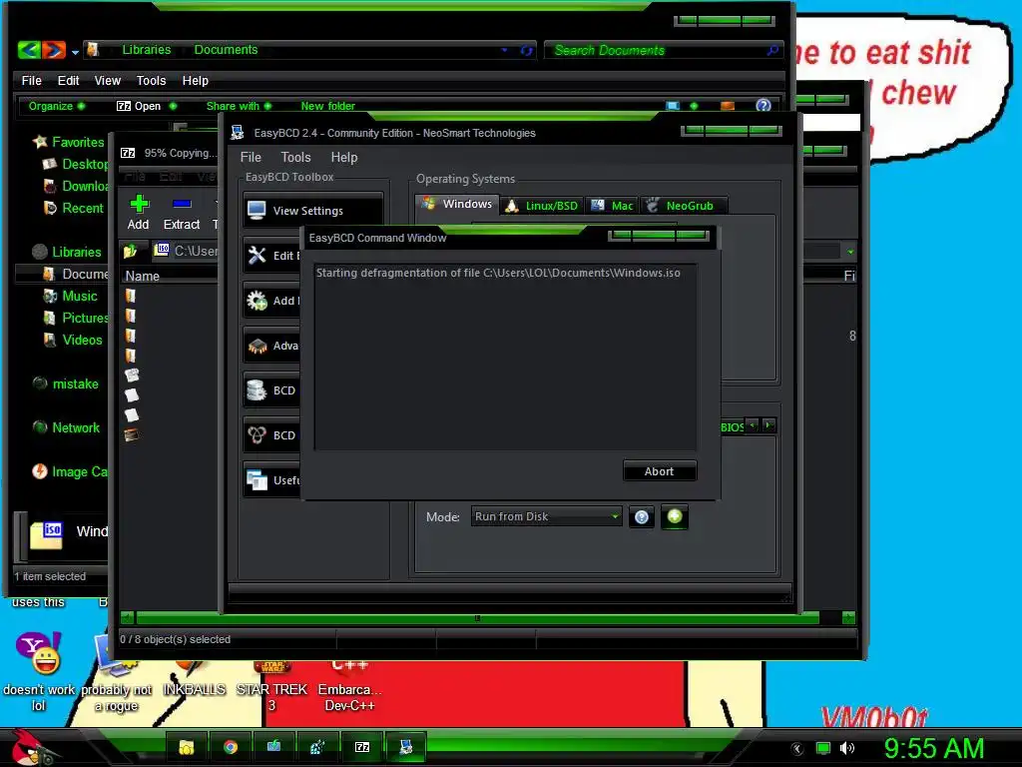1022x767 pixels.
Task: Click Documents in the address bar
Action: tap(227, 50)
